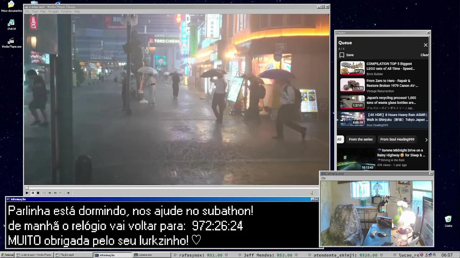Click the speaker volume icon in Media Player
This screenshot has width=460, height=258.
click(x=312, y=193)
